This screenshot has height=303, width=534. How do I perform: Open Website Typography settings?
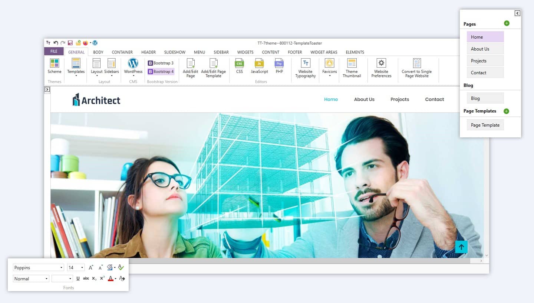305,63
